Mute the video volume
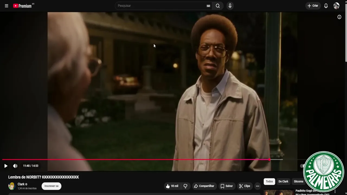This screenshot has width=347, height=195. pyautogui.click(x=15, y=166)
